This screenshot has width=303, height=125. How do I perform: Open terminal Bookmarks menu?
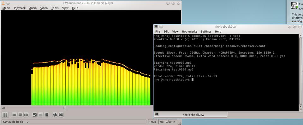click(x=190, y=31)
